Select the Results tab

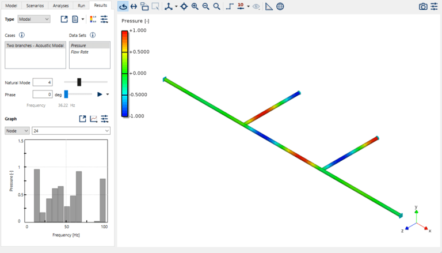(100, 5)
